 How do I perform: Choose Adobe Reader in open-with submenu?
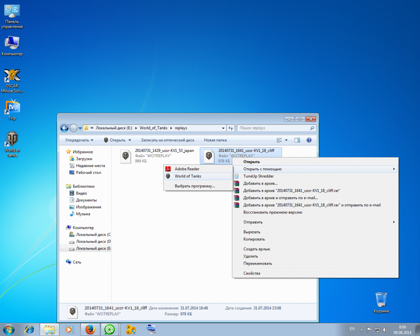[187, 169]
